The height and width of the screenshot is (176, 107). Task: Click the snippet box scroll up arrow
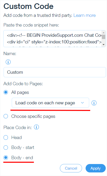(103, 33)
